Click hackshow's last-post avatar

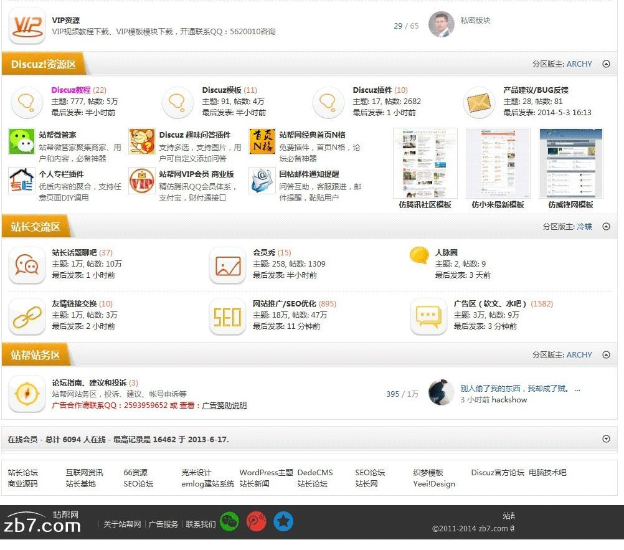point(442,392)
